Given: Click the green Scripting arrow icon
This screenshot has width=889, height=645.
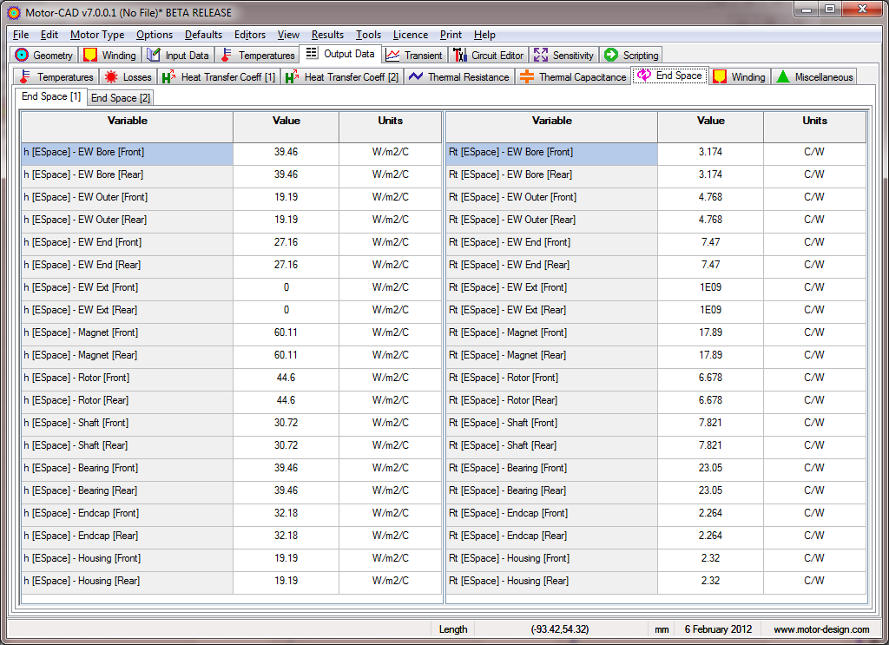Looking at the screenshot, I should coord(611,55).
